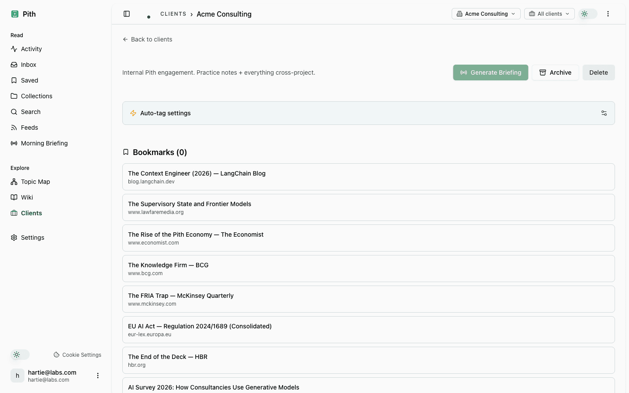Click the Wiki book icon
The height and width of the screenshot is (393, 629).
[x=14, y=197]
